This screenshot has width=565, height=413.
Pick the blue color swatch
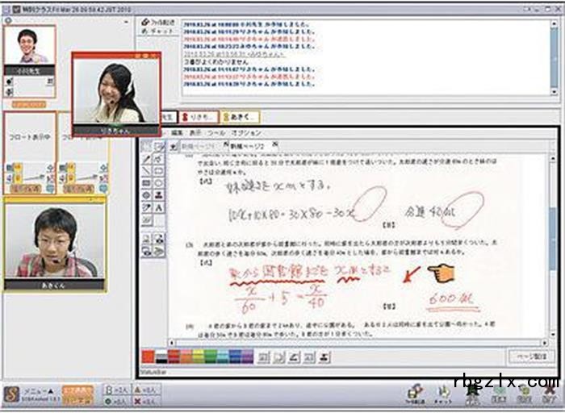pyautogui.click(x=235, y=357)
